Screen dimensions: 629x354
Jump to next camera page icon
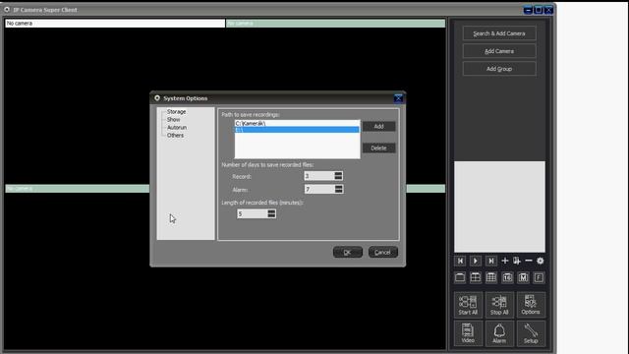pyautogui.click(x=491, y=261)
